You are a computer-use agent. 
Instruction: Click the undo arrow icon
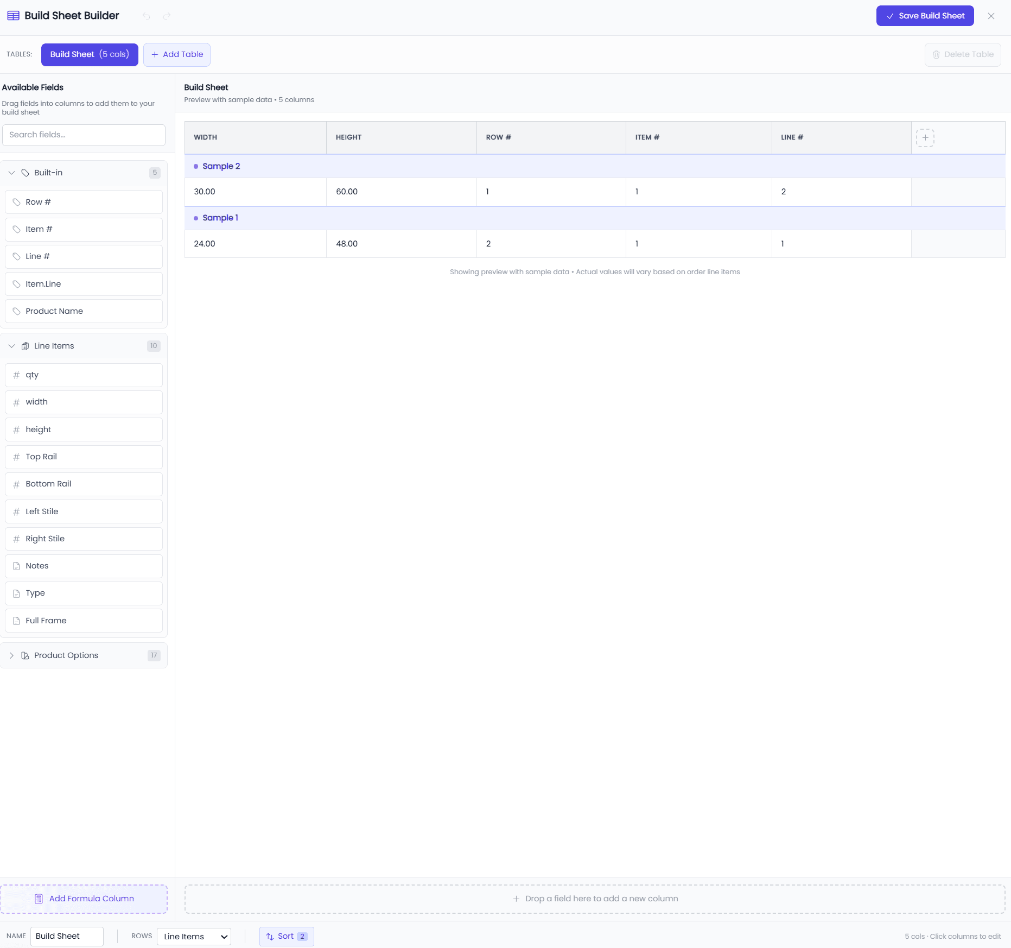145,16
